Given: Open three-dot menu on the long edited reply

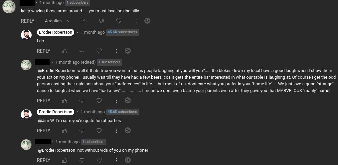Looking at the screenshot, I should click(x=116, y=101).
